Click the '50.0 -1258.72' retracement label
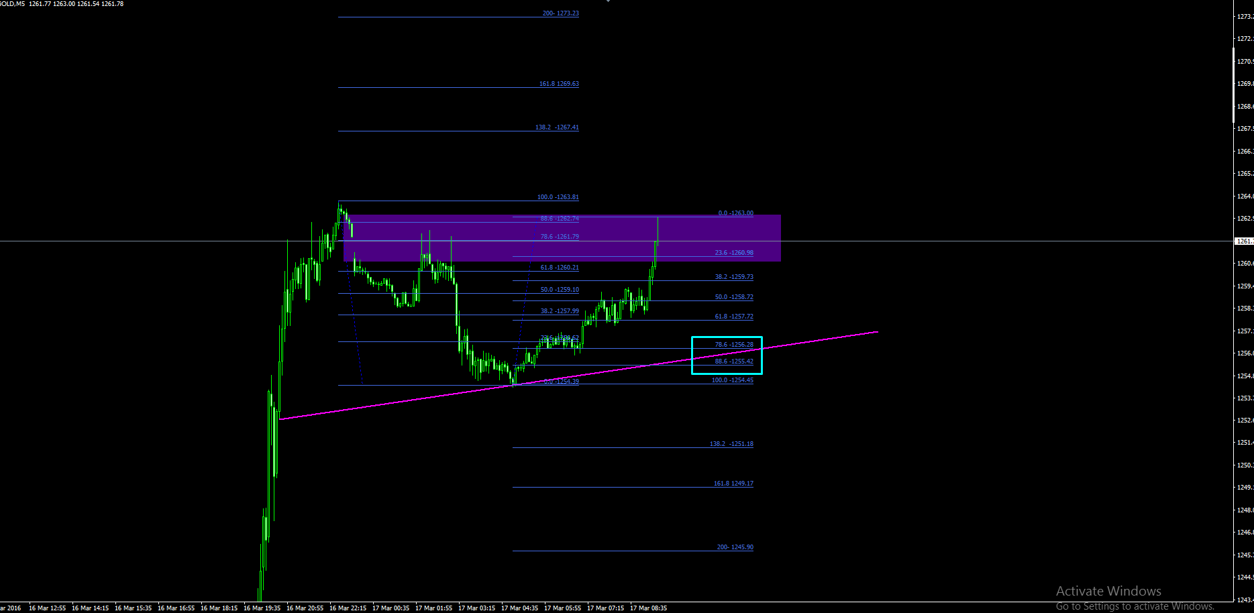The height and width of the screenshot is (613, 1254). click(734, 297)
